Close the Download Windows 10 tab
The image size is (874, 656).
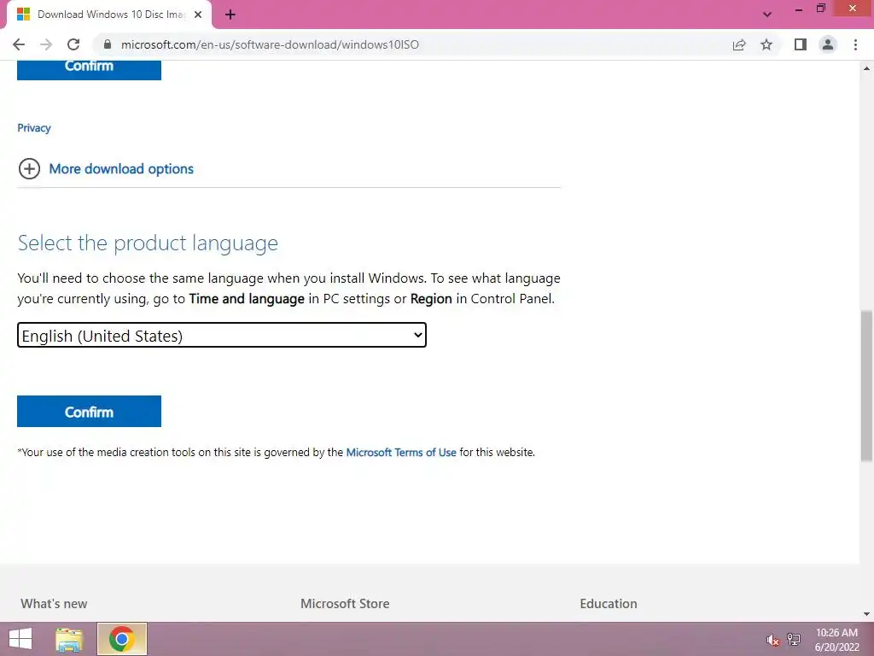click(x=198, y=15)
